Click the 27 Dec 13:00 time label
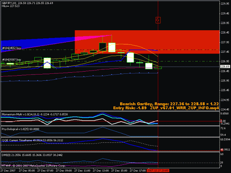Image resolution: width=231 pixels, height=173 pixels. (101, 171)
